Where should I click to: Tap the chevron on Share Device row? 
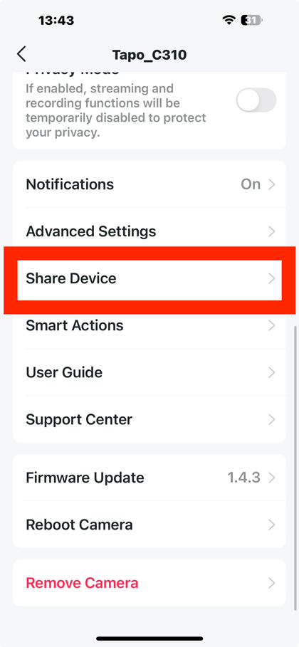271,278
